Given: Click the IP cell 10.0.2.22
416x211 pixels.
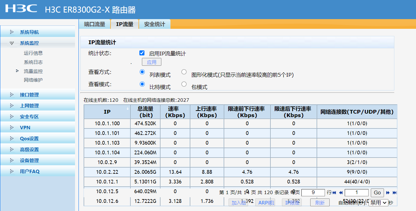Looking at the screenshot, I should 107,172.
